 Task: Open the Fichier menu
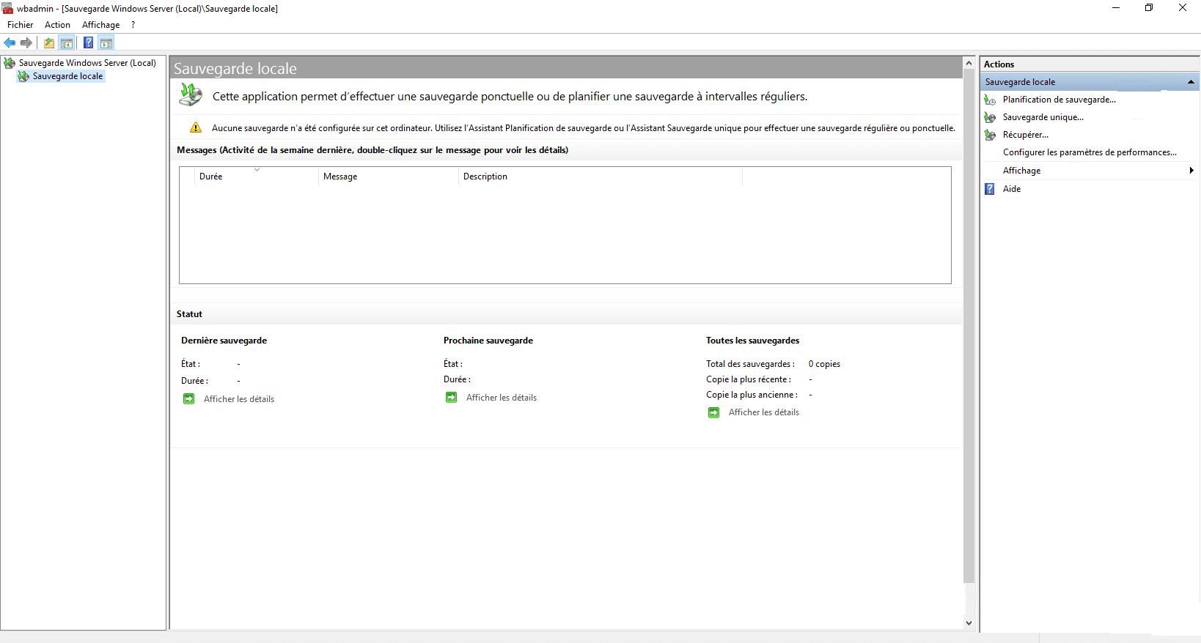[20, 25]
